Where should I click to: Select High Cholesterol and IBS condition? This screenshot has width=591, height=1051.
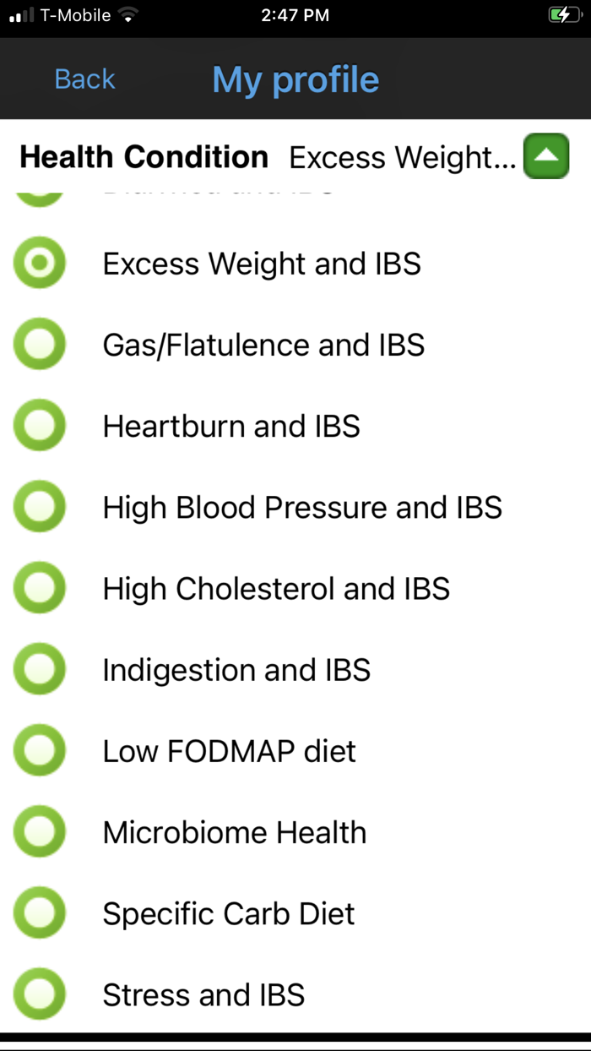(39, 587)
